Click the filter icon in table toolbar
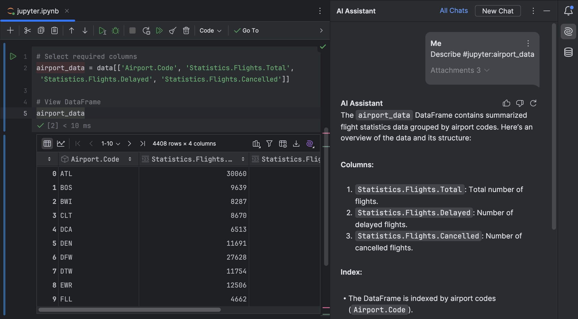The height and width of the screenshot is (319, 578). tap(269, 143)
